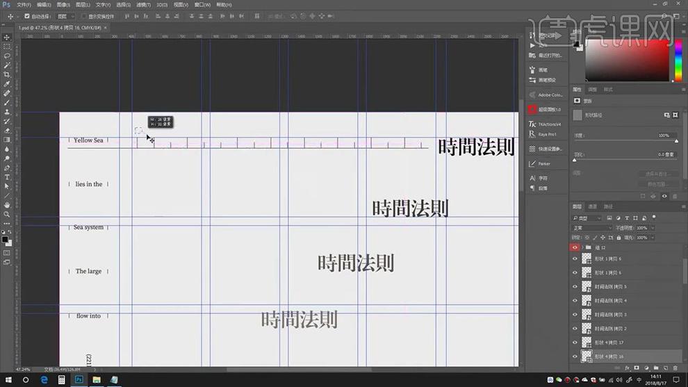Open the Properties panel flyout menu
The image size is (688, 387).
[683, 90]
